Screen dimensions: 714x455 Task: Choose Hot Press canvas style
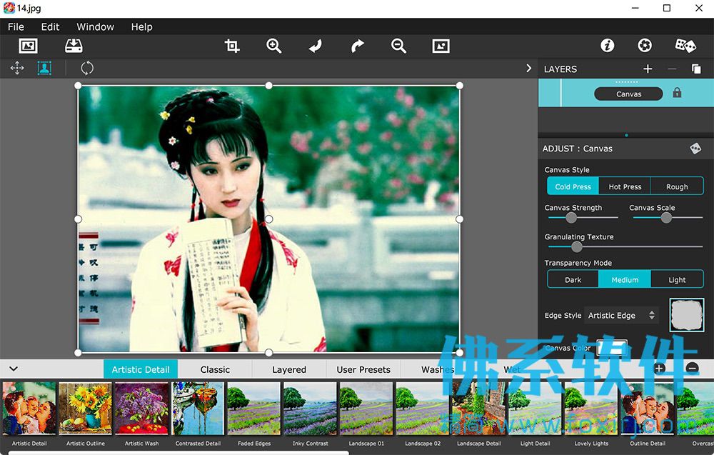(x=625, y=186)
